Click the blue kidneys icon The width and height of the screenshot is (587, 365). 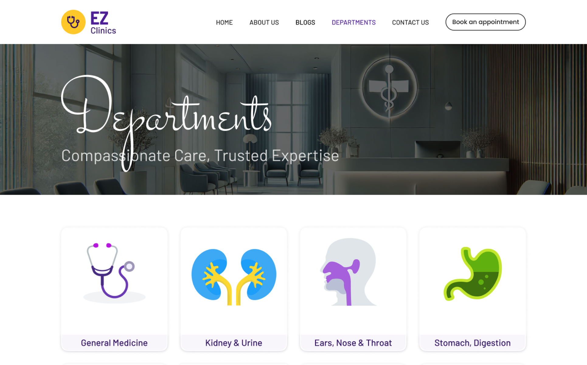(234, 277)
